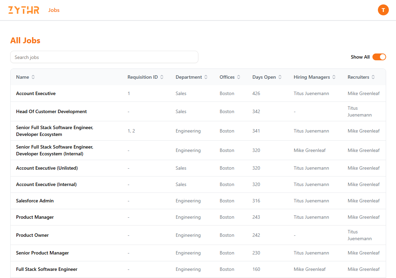The height and width of the screenshot is (278, 396).
Task: Sort by Name column arrows icon
Action: (x=33, y=77)
